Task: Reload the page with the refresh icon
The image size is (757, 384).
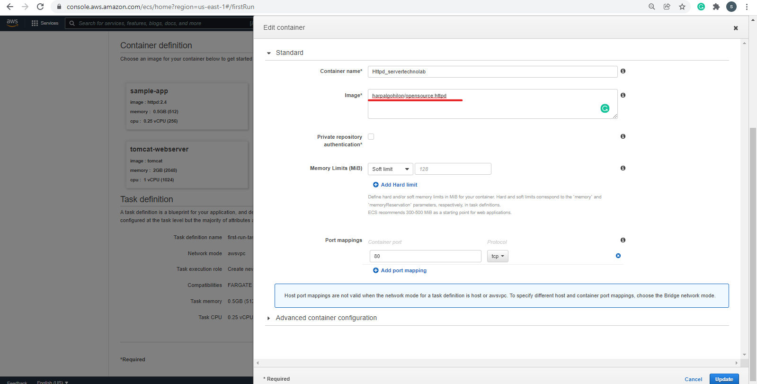Action: 40,7
